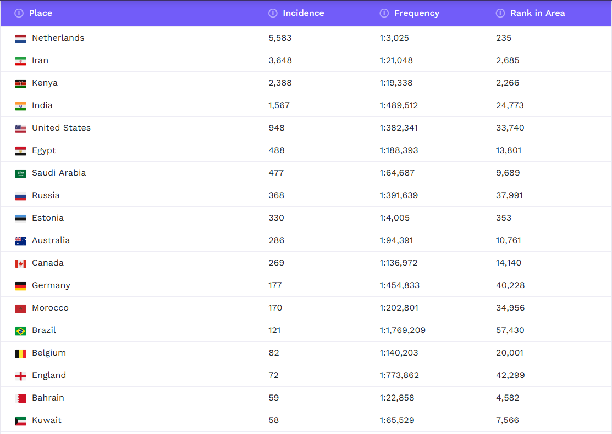Viewport: 612px width, 434px height.
Task: Click the info icon beside Place header
Action: [19, 13]
